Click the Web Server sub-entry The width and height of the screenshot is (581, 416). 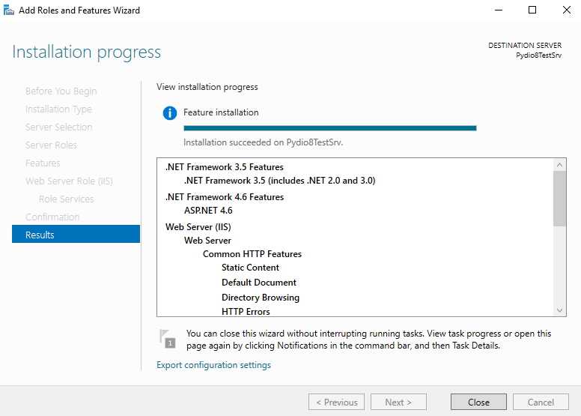[207, 241]
